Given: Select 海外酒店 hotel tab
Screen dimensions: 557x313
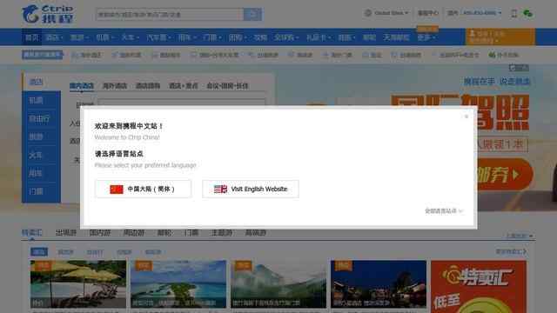Looking at the screenshot, I should (x=115, y=86).
